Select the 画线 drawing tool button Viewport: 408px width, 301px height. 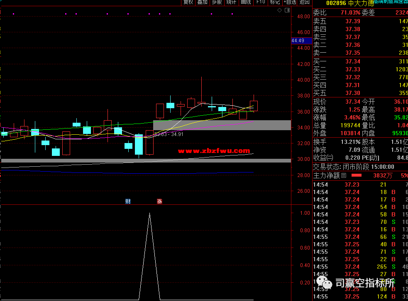246,2
